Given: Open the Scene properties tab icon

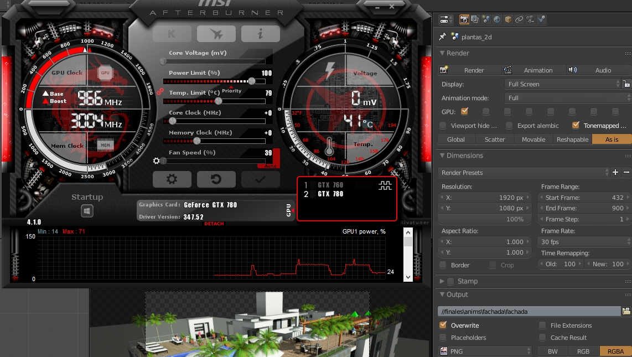Looking at the screenshot, I should pyautogui.click(x=486, y=19).
